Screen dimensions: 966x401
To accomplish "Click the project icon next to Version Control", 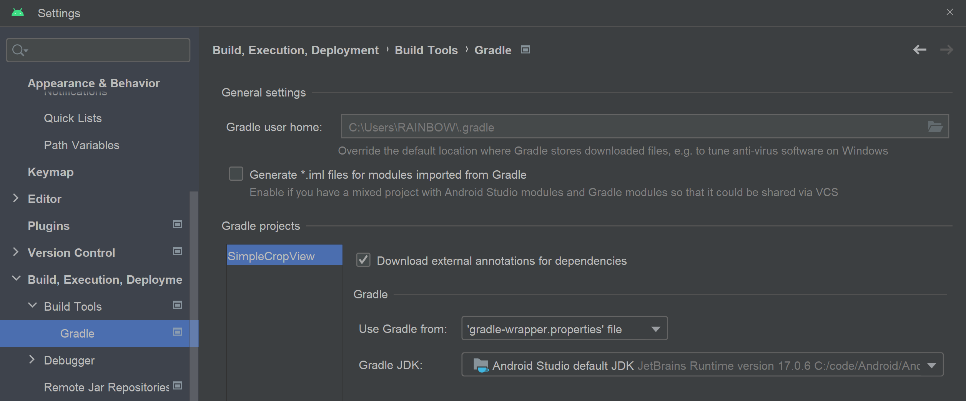I will pyautogui.click(x=177, y=251).
